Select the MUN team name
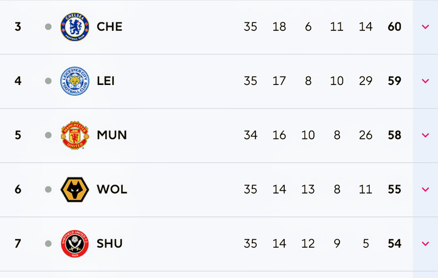Viewport: 438px width, 278px height. click(x=112, y=135)
